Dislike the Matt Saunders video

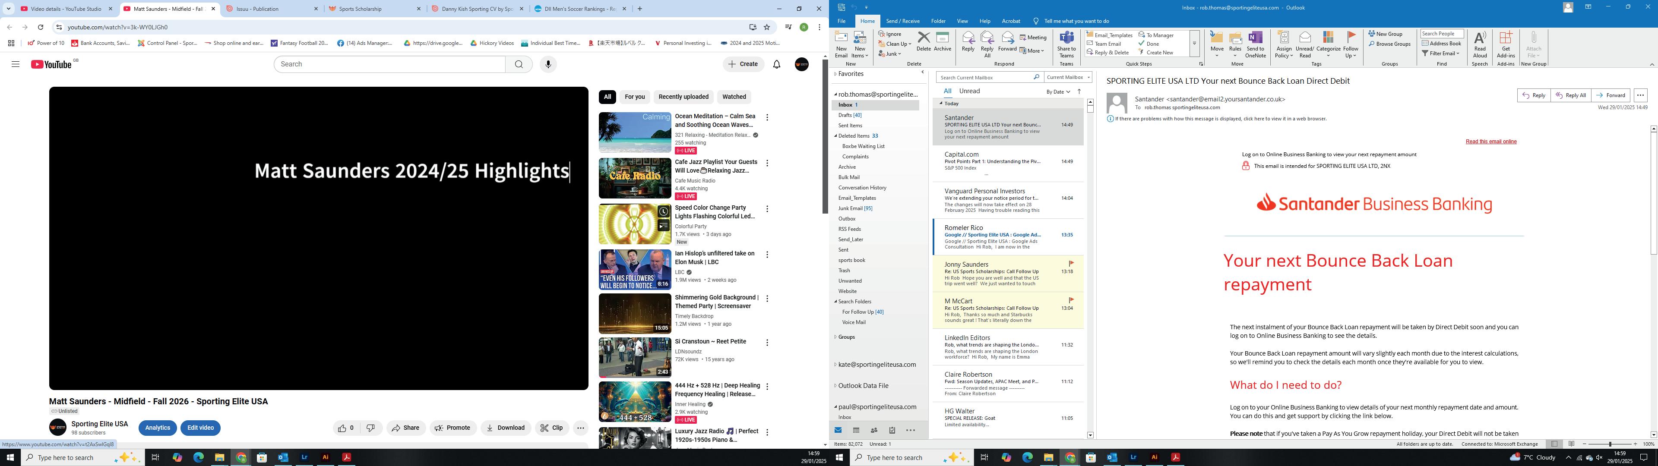pyautogui.click(x=371, y=428)
